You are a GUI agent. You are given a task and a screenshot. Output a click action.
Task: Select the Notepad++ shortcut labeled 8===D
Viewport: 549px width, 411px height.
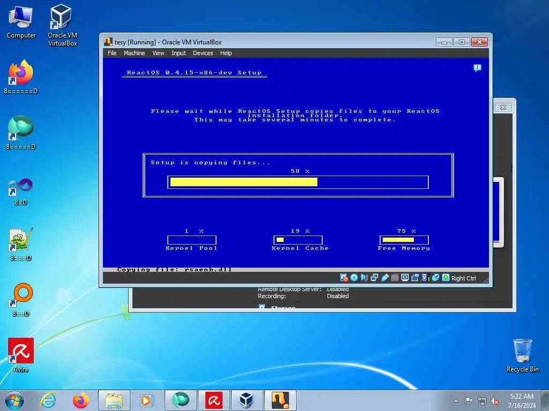(21, 244)
